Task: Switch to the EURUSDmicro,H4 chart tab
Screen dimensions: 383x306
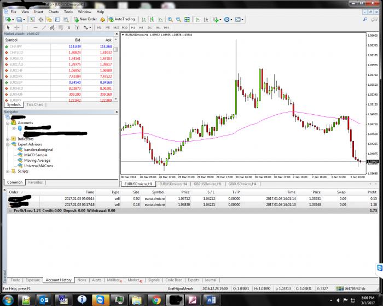Action: tap(173, 184)
